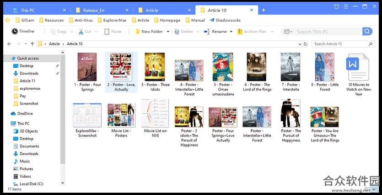Switch to the Article tab
Screen dimensions: 382x195
165,10
